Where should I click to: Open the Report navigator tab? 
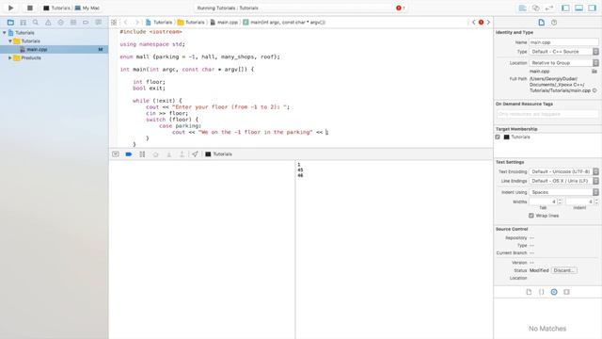click(98, 23)
